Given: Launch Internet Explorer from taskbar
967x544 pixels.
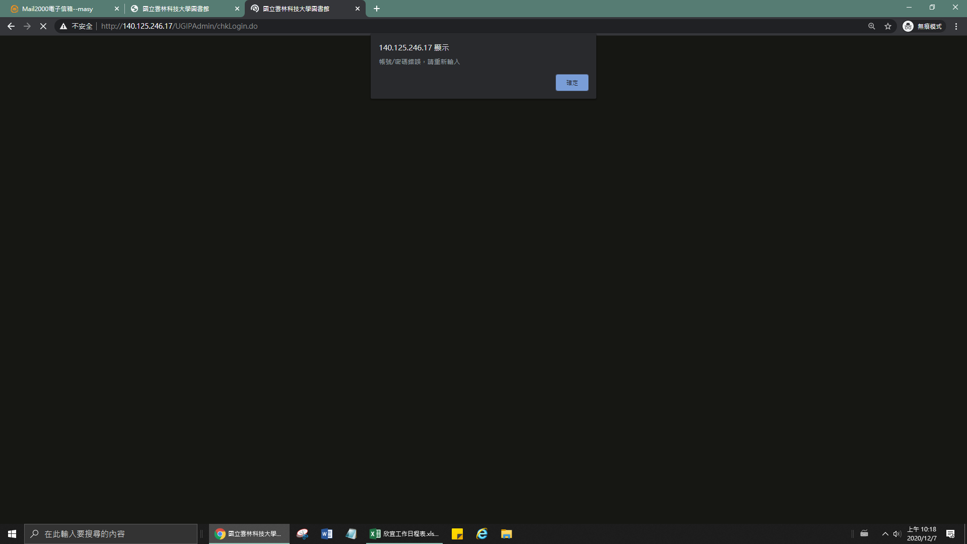Looking at the screenshot, I should (x=482, y=534).
